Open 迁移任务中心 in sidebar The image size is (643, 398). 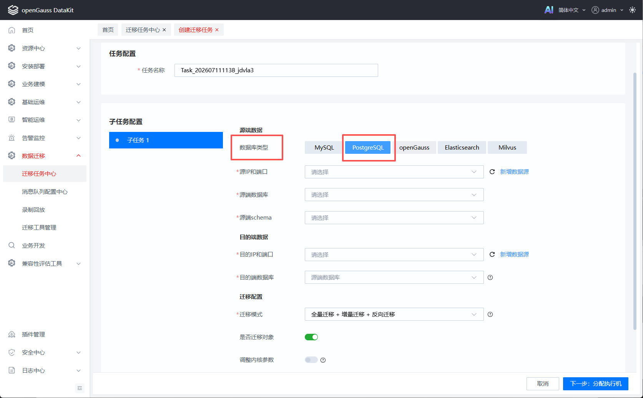point(45,174)
